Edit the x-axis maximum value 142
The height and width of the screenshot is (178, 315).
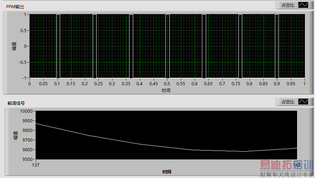click(296, 165)
